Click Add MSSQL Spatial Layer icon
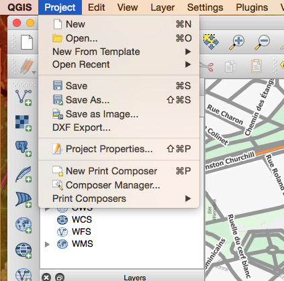This screenshot has height=281, width=284. [23, 200]
